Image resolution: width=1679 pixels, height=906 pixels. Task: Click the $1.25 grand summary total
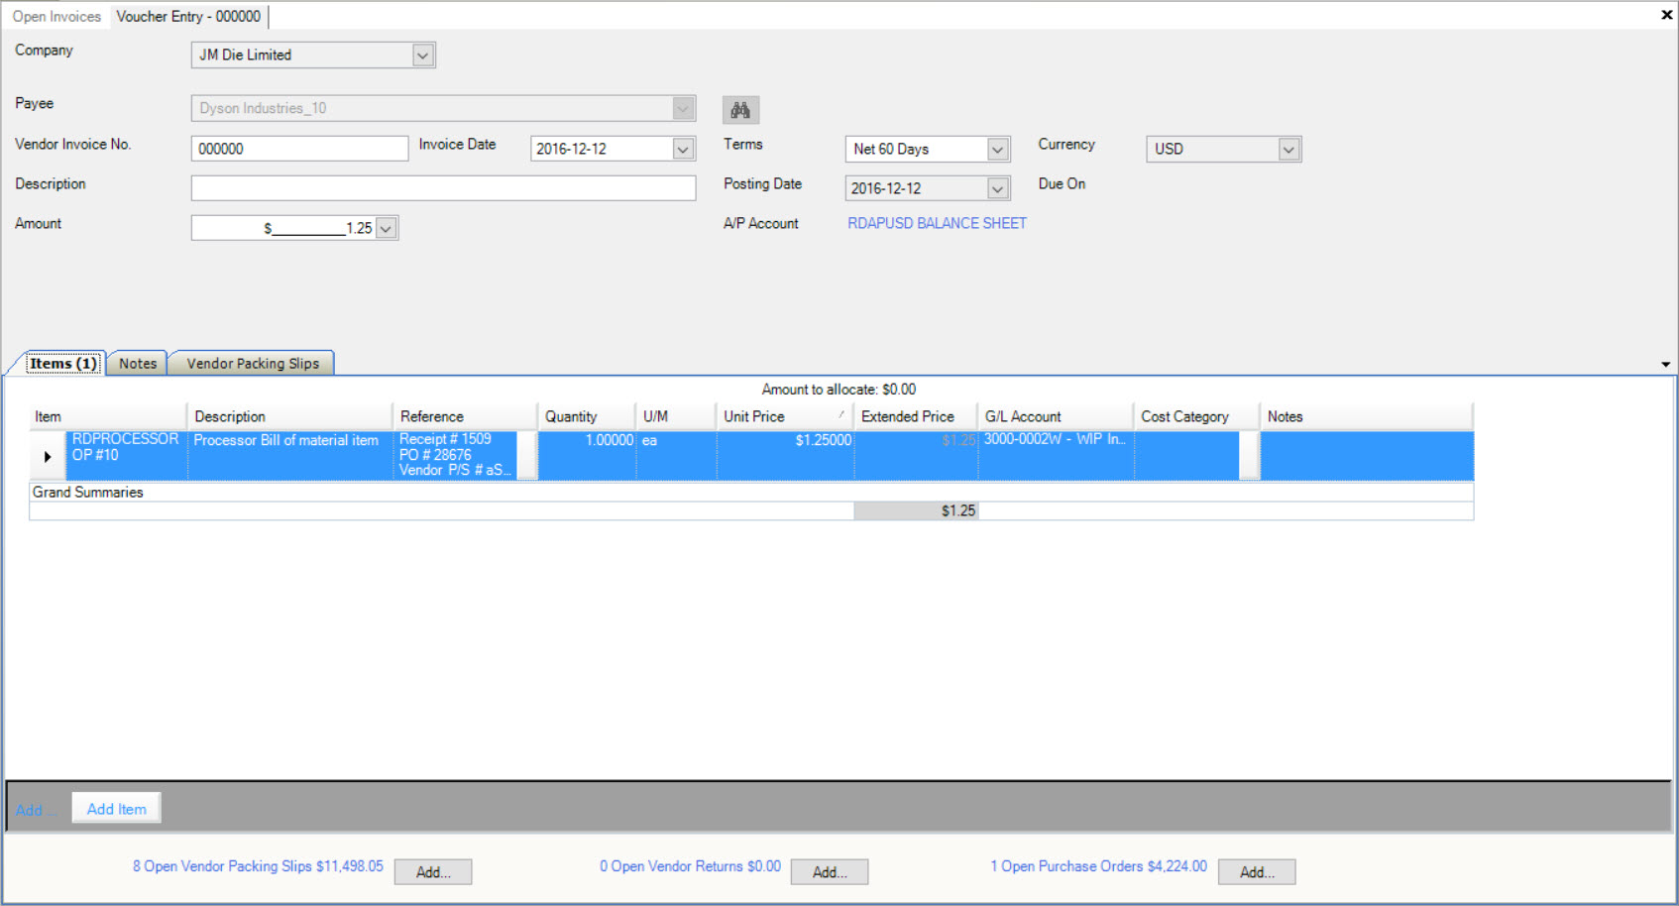pos(916,511)
